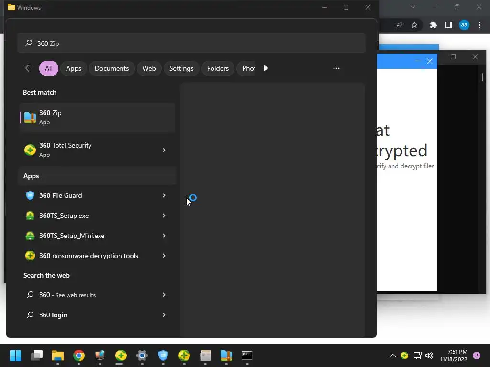Open blue shield app on taskbar
Viewport: 490px width, 367px height.
pos(163,356)
